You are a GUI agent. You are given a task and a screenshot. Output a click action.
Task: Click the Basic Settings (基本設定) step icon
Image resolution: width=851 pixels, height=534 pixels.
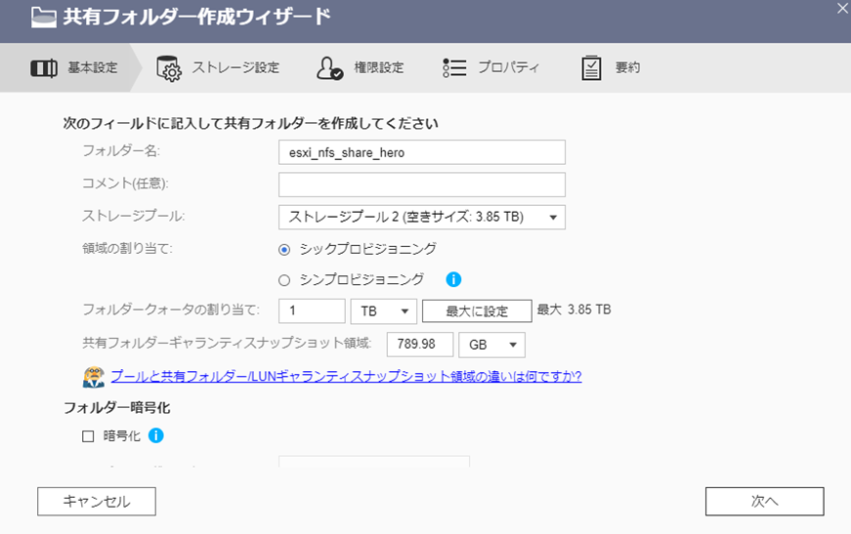coord(44,68)
